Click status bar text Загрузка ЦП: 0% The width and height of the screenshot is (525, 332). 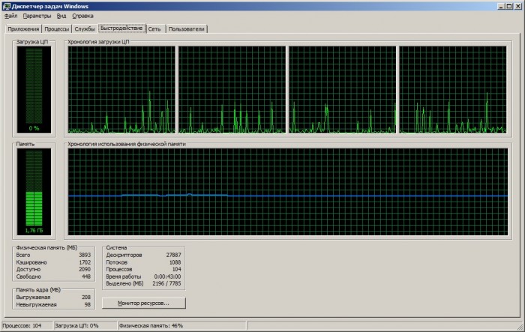[x=76, y=326]
